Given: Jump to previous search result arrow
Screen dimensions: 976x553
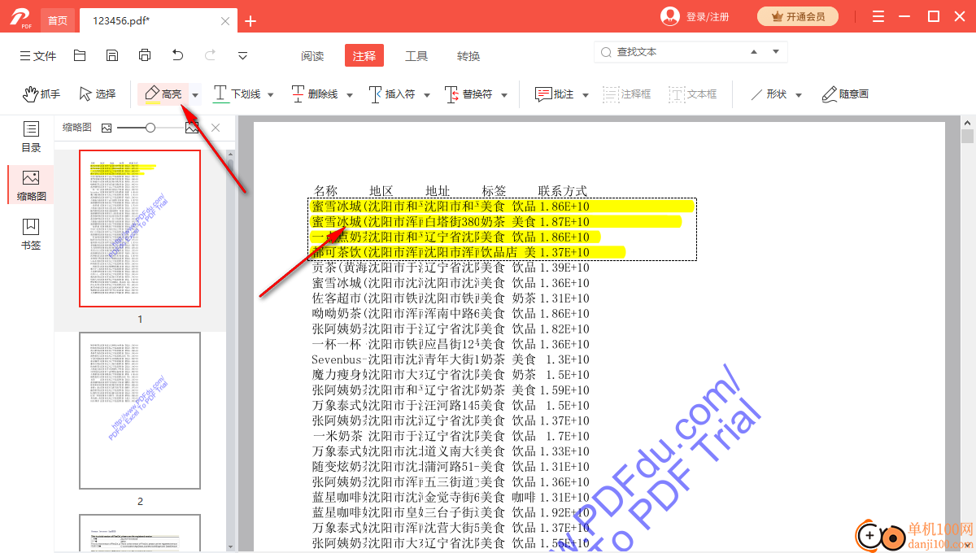Looking at the screenshot, I should (x=754, y=51).
